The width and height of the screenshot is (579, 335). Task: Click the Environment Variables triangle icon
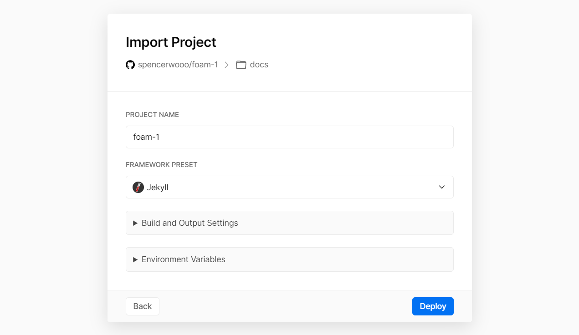[x=135, y=259]
